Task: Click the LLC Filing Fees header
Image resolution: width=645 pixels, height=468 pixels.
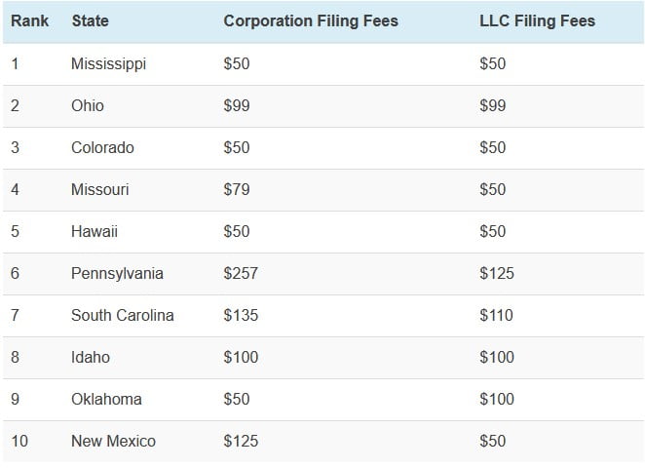Action: [x=537, y=20]
